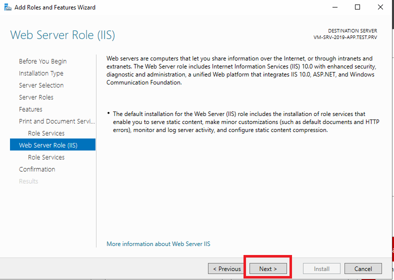The image size is (394, 280).
Task: Select the highlighted Web Server Role (IIS) step
Action: [x=53, y=144]
